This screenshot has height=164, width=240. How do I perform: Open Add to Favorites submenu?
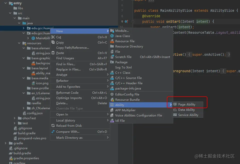click(x=80, y=86)
